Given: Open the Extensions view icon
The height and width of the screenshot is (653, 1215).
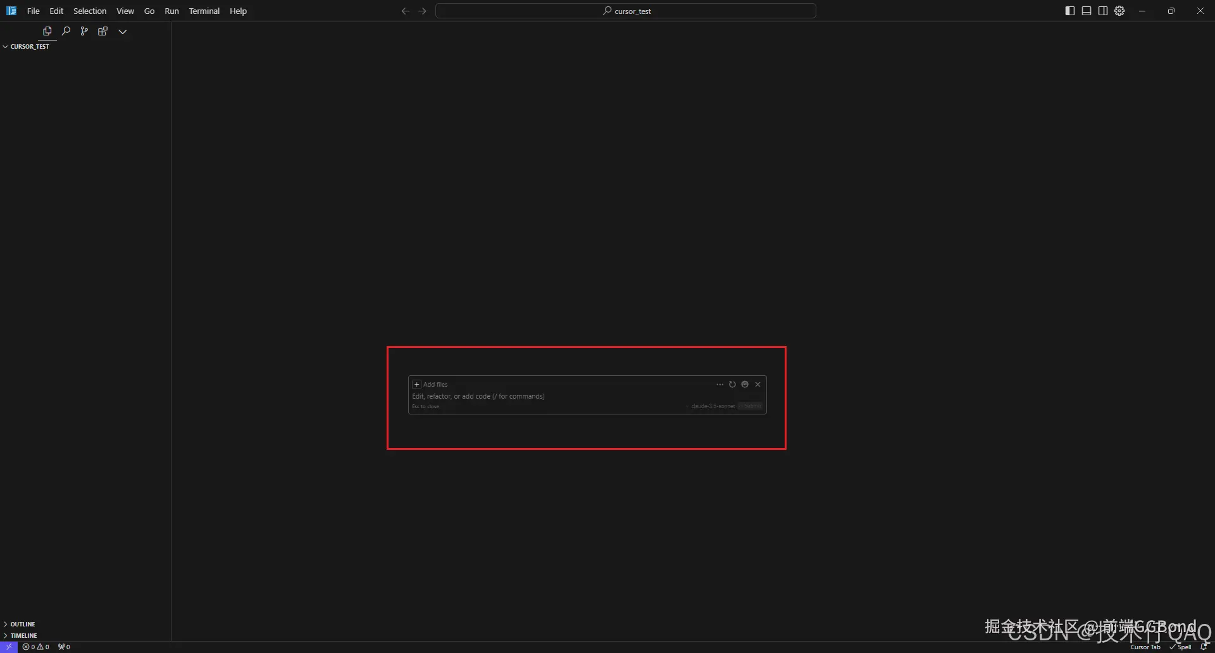Looking at the screenshot, I should (103, 31).
